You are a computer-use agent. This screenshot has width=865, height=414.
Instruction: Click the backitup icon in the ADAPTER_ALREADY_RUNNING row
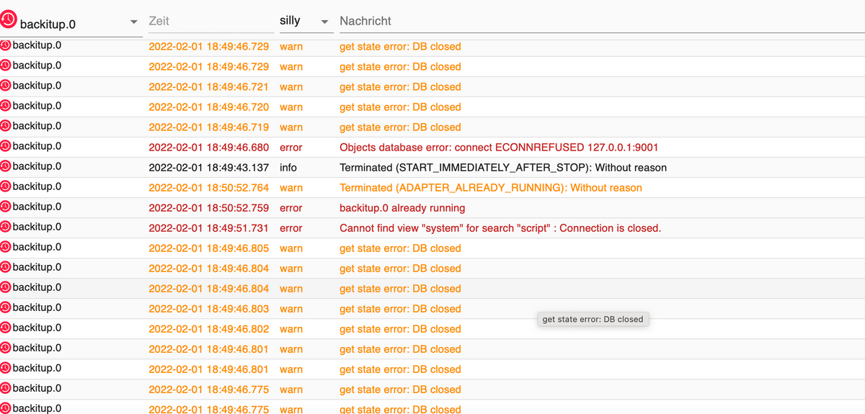pyautogui.click(x=6, y=186)
